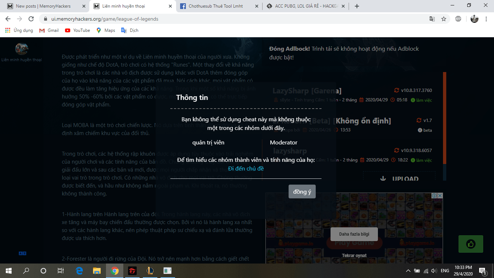Confirm the dialog with đồng ý
The width and height of the screenshot is (494, 278).
coord(302,191)
